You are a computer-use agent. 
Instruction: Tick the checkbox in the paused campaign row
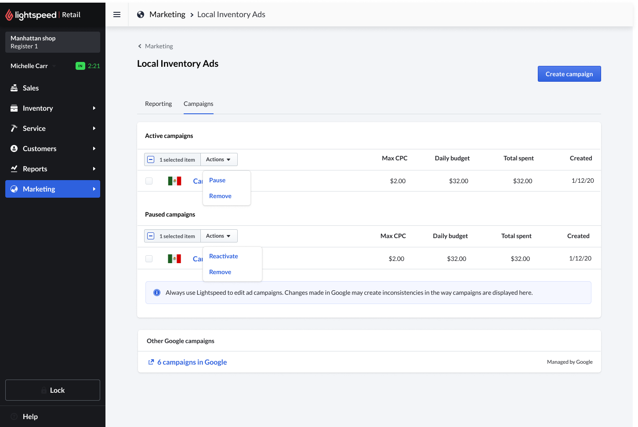point(149,259)
